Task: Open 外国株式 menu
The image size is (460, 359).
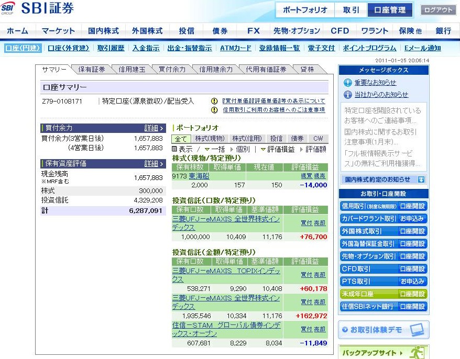Action: 147,31
